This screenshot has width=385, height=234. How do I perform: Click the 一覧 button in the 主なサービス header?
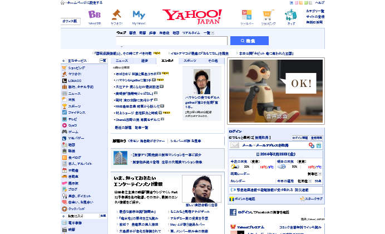click(x=103, y=61)
